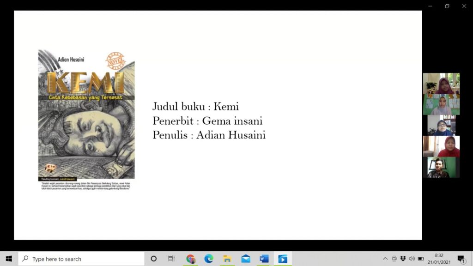Click the text "Penerbit : Gema insani"

[207, 121]
